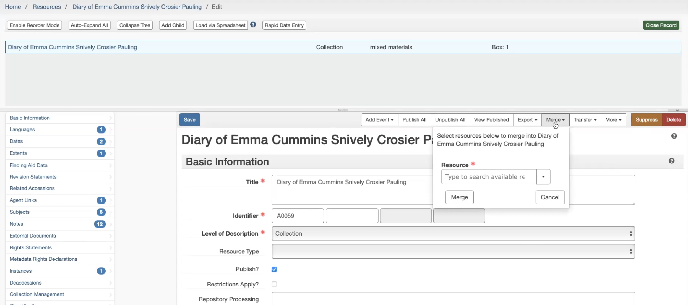The width and height of the screenshot is (688, 305).
Task: Click the Level of Description stepper control
Action: [630, 233]
